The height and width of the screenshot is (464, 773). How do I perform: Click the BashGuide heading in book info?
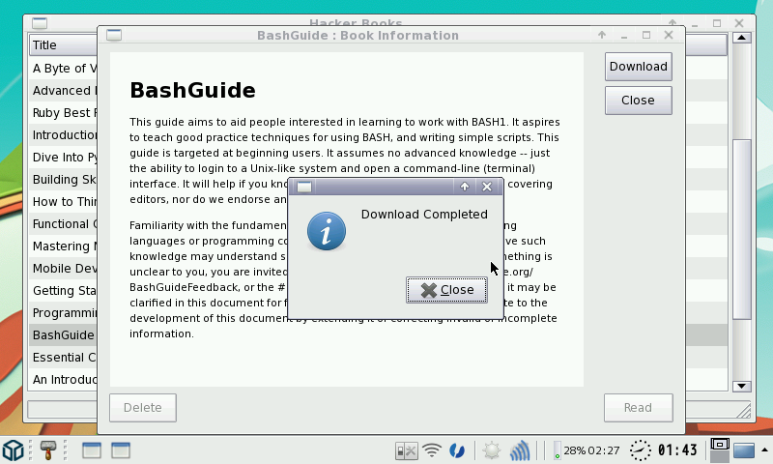[192, 91]
